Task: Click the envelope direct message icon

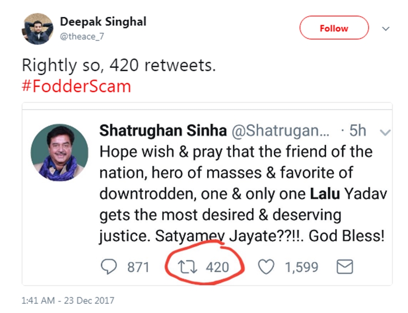Action: (x=345, y=267)
